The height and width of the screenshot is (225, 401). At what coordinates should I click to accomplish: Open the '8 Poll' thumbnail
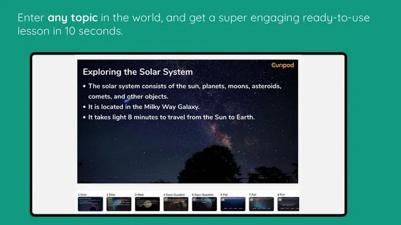[x=288, y=204]
